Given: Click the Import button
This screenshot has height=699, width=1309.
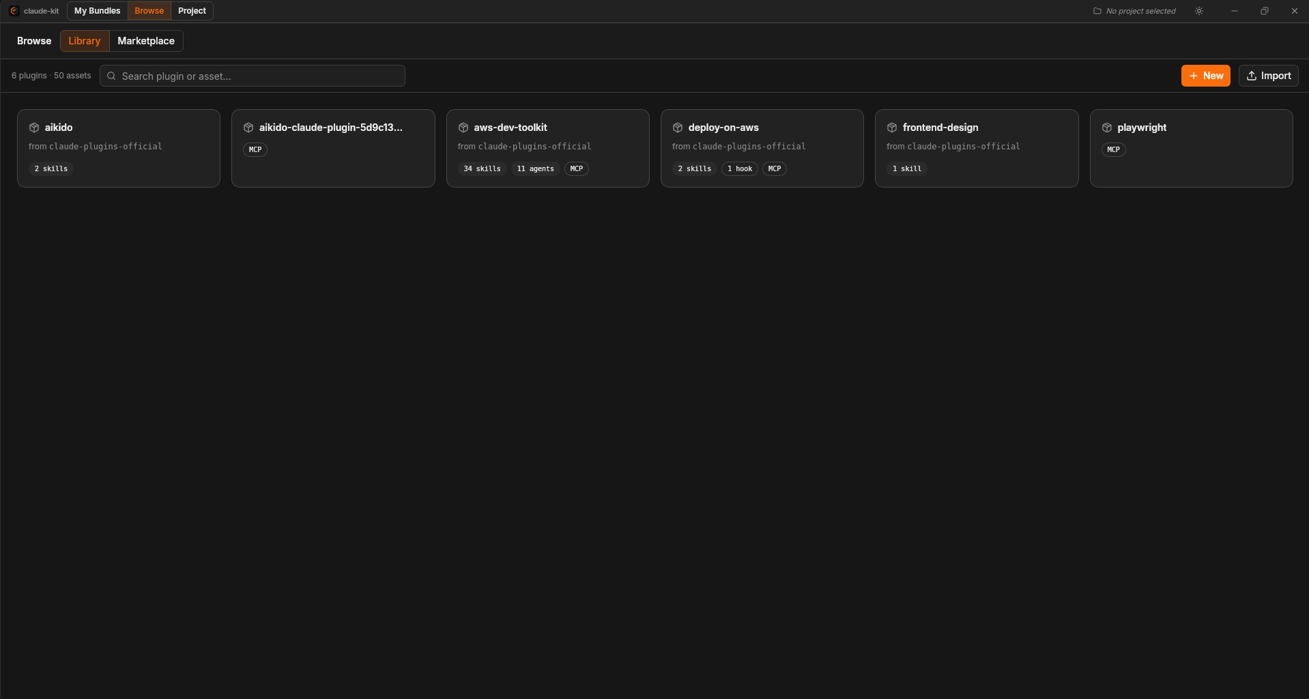Looking at the screenshot, I should 1269,76.
